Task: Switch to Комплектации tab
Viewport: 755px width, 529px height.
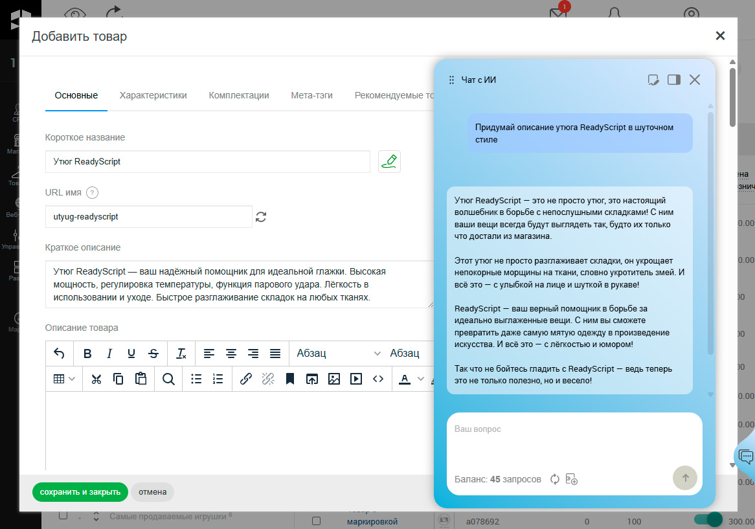Action: pyautogui.click(x=239, y=95)
